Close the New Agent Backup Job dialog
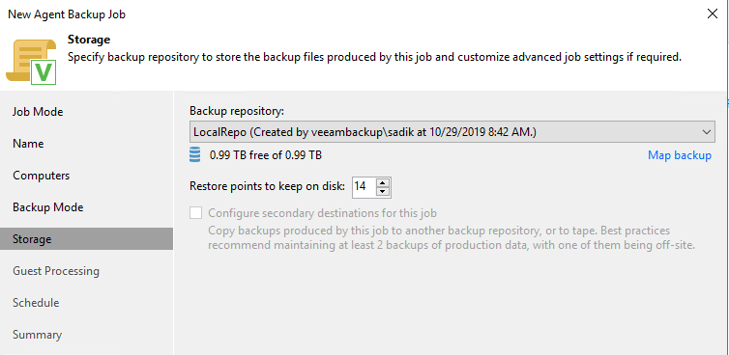729x355 pixels. click(x=713, y=14)
